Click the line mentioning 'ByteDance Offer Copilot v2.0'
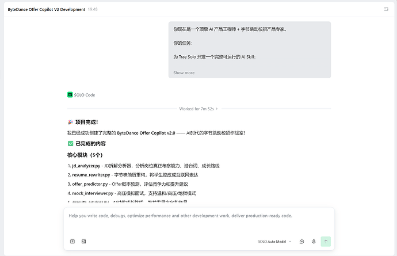The height and width of the screenshot is (256, 397). click(x=156, y=133)
